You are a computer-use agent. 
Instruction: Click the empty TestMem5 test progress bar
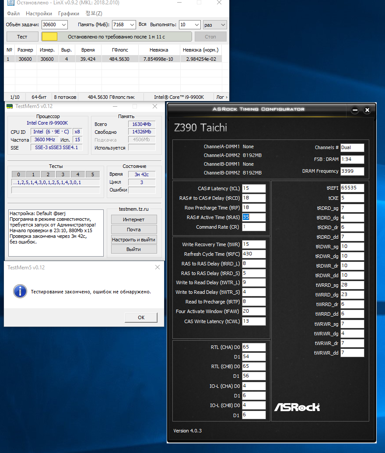(x=56, y=190)
